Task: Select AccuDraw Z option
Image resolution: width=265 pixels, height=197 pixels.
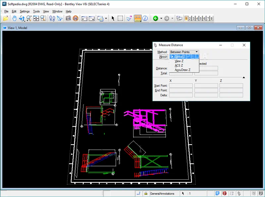Action: tap(185, 70)
